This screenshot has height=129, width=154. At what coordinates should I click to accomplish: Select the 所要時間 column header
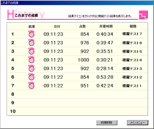[x=106, y=26]
